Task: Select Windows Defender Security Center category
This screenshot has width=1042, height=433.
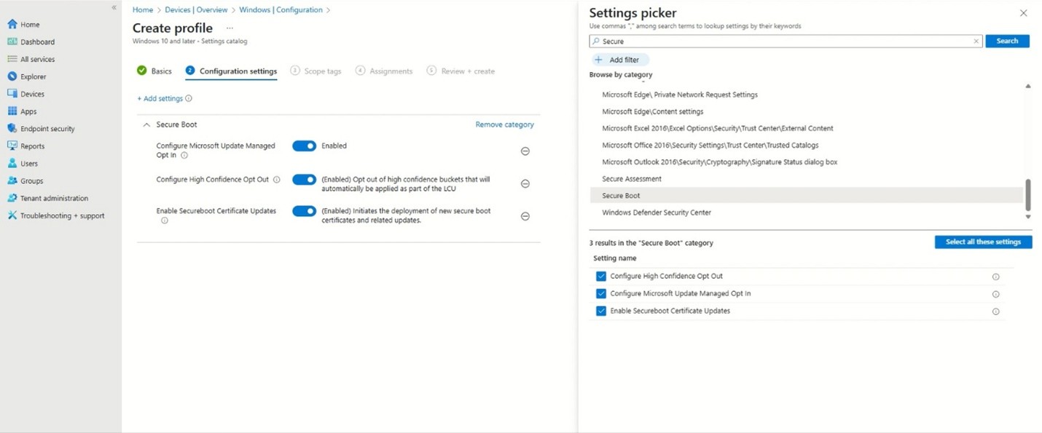Action: tap(656, 212)
